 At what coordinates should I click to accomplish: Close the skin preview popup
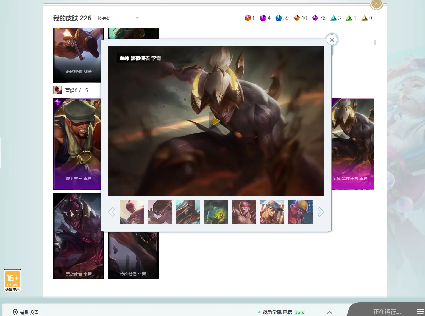pyautogui.click(x=332, y=40)
